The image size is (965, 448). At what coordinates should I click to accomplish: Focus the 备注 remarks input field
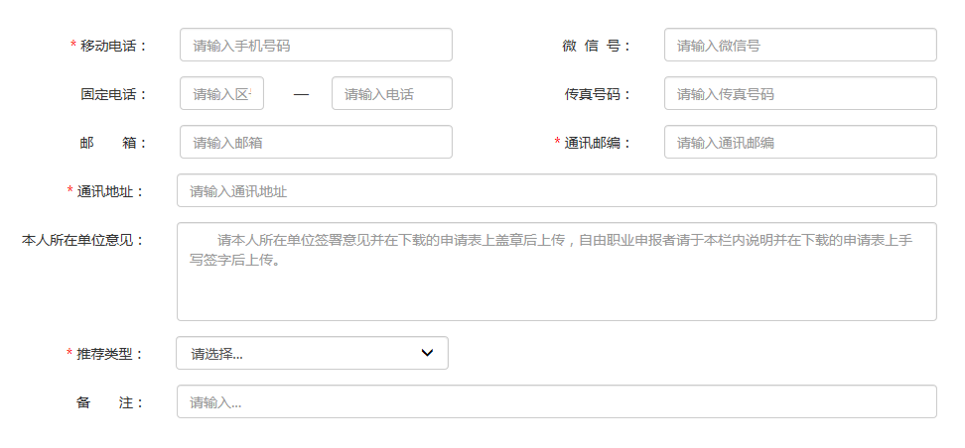[556, 401]
